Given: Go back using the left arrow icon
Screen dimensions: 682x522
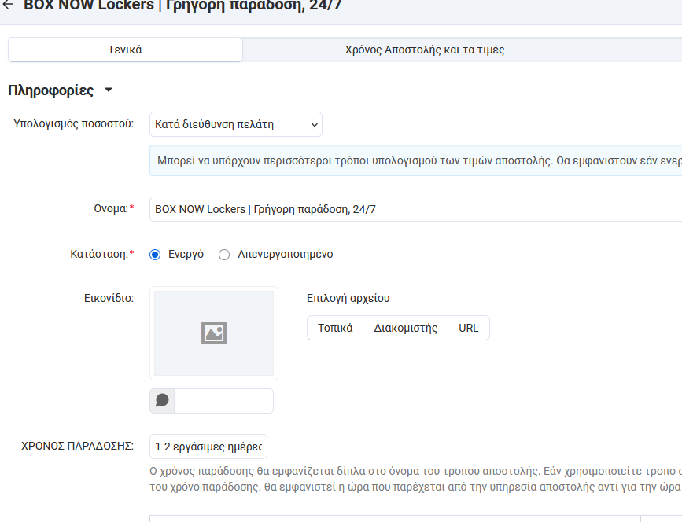Looking at the screenshot, I should (x=8, y=5).
